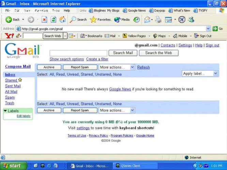This screenshot has height=170, width=227.
Task: Open Yahoo Mobile toolbar button
Action: (180, 36)
